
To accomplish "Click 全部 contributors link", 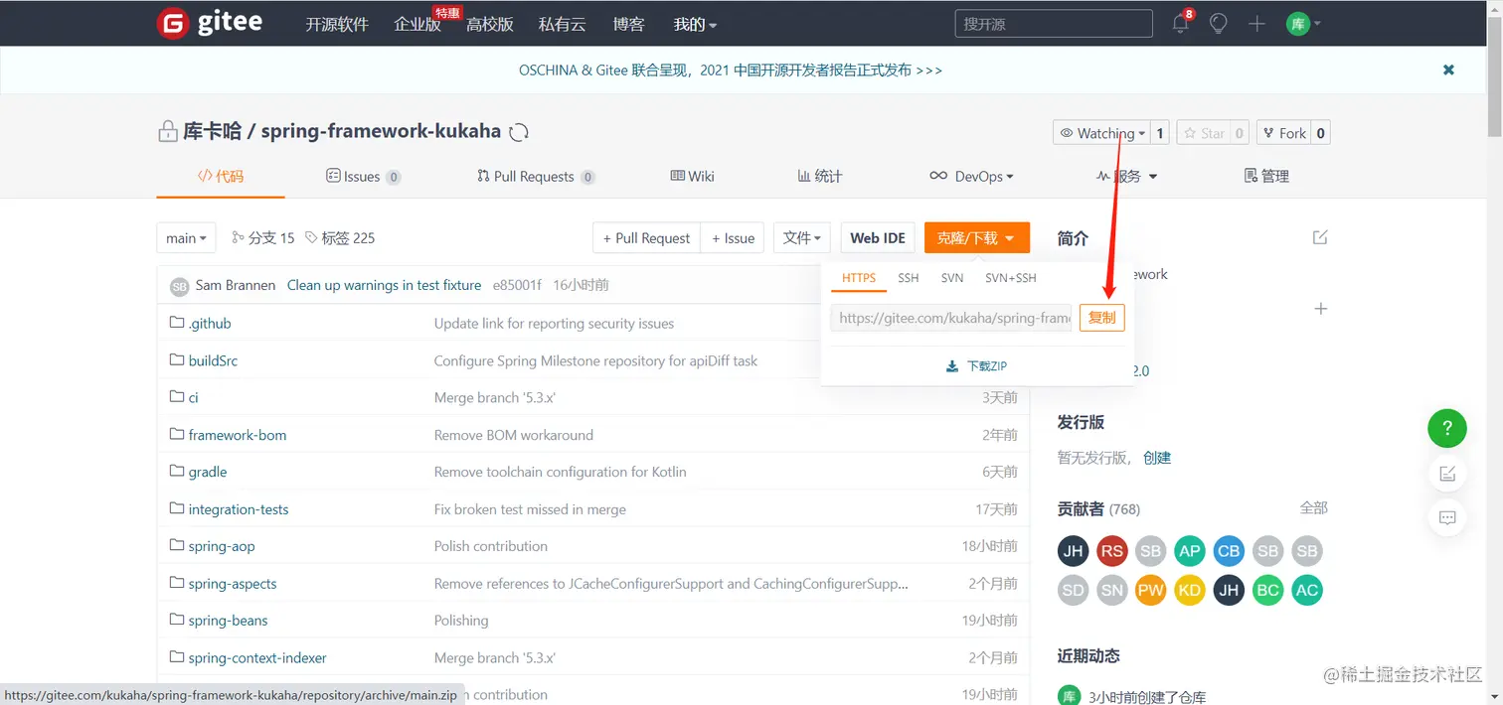I will tap(1313, 507).
